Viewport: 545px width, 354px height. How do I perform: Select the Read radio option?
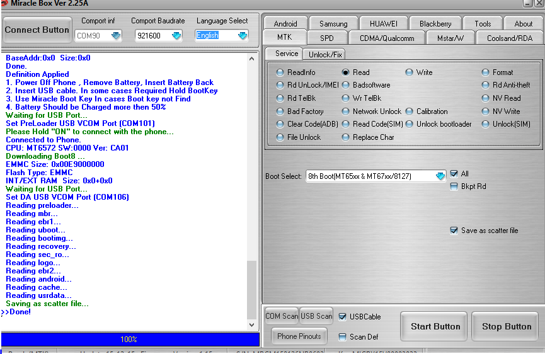(x=355, y=72)
